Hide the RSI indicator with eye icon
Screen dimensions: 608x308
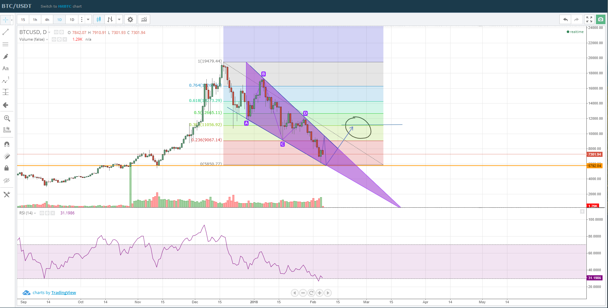pyautogui.click(x=42, y=213)
